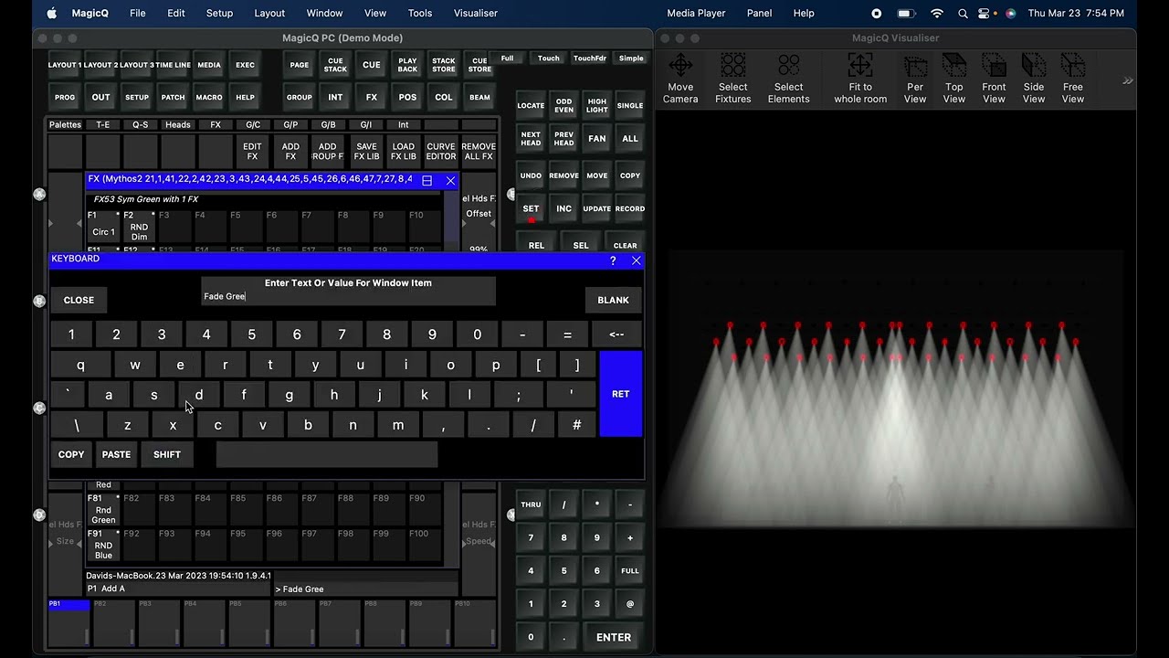Open the Setup menu
1169x658 pixels.
pos(219,13)
